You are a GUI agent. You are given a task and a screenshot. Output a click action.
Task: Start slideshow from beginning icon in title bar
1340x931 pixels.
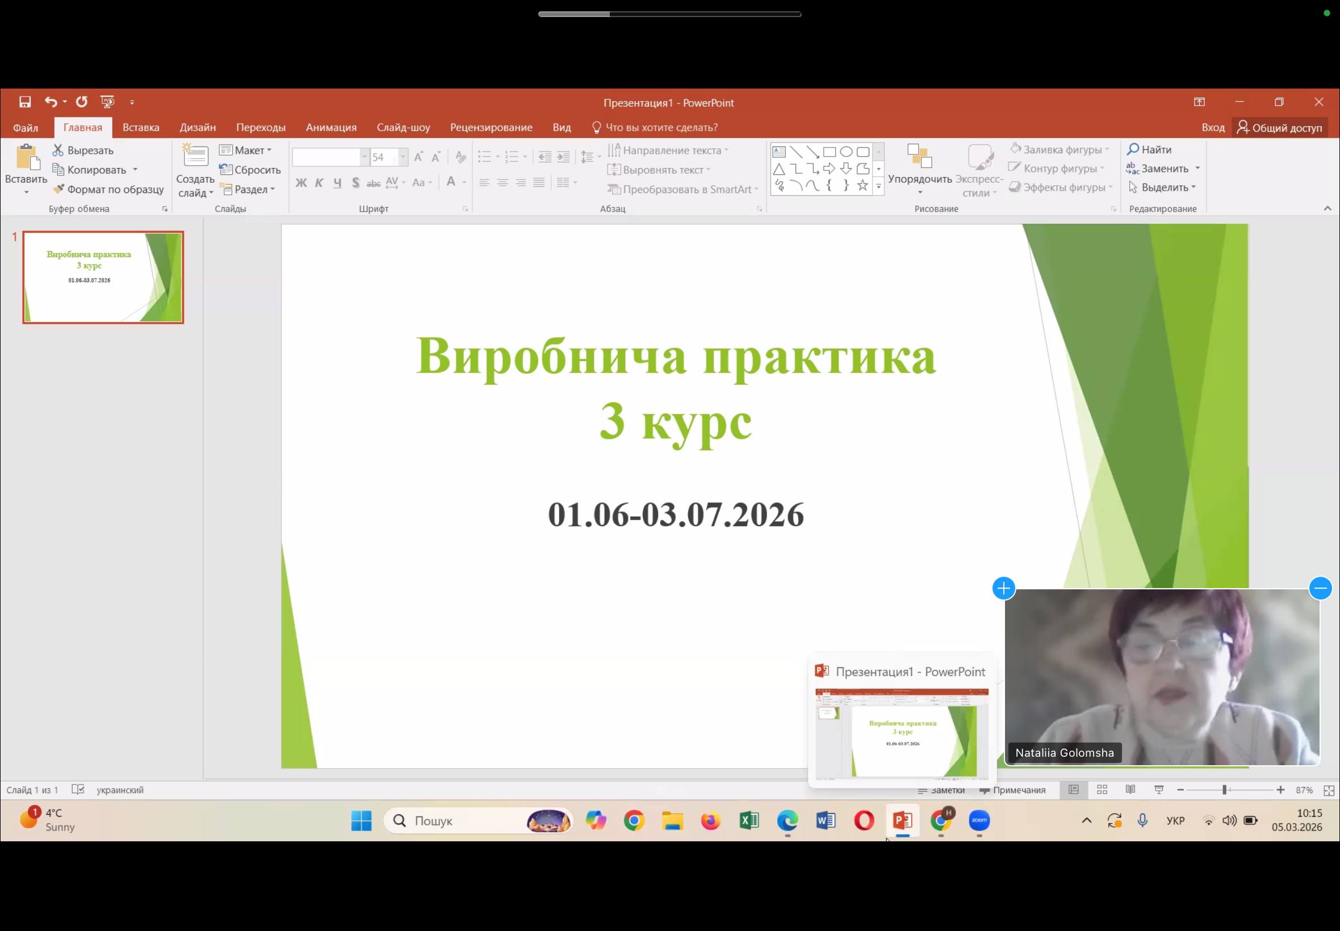pyautogui.click(x=107, y=102)
